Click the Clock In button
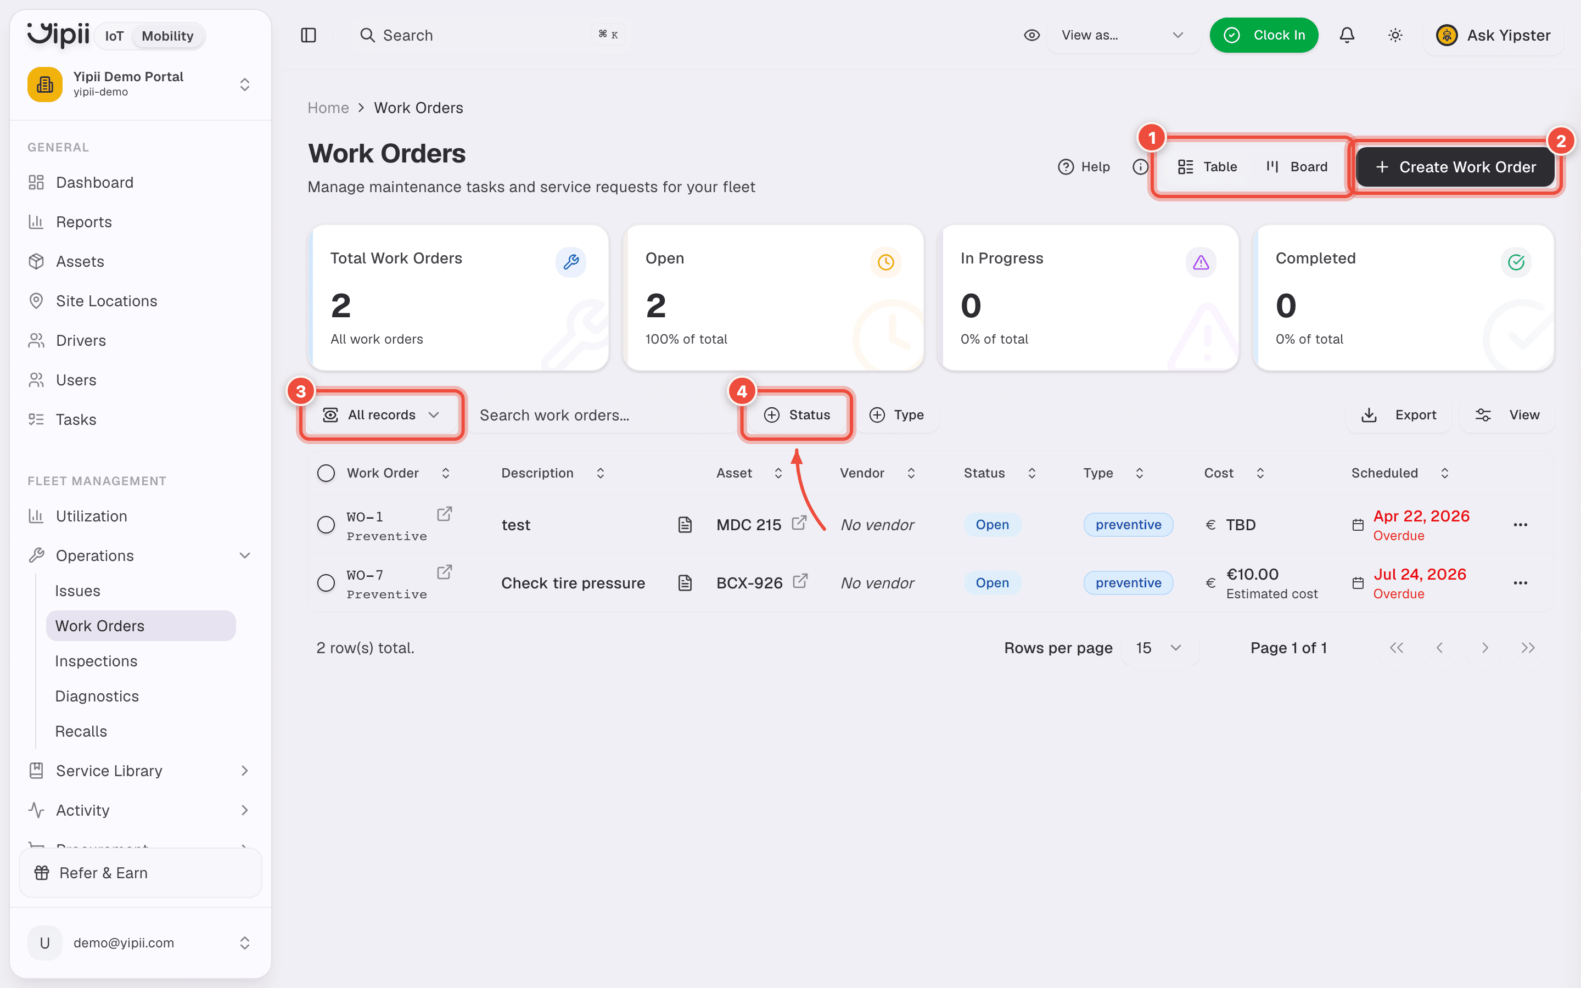Screen dimensions: 1581x988 click(x=1264, y=35)
